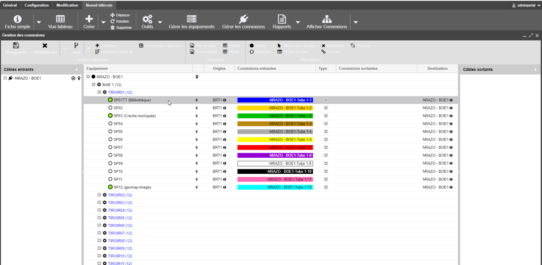This screenshot has width=542, height=265.
Task: Click the Déconnecter X icon
Action: coord(45,46)
